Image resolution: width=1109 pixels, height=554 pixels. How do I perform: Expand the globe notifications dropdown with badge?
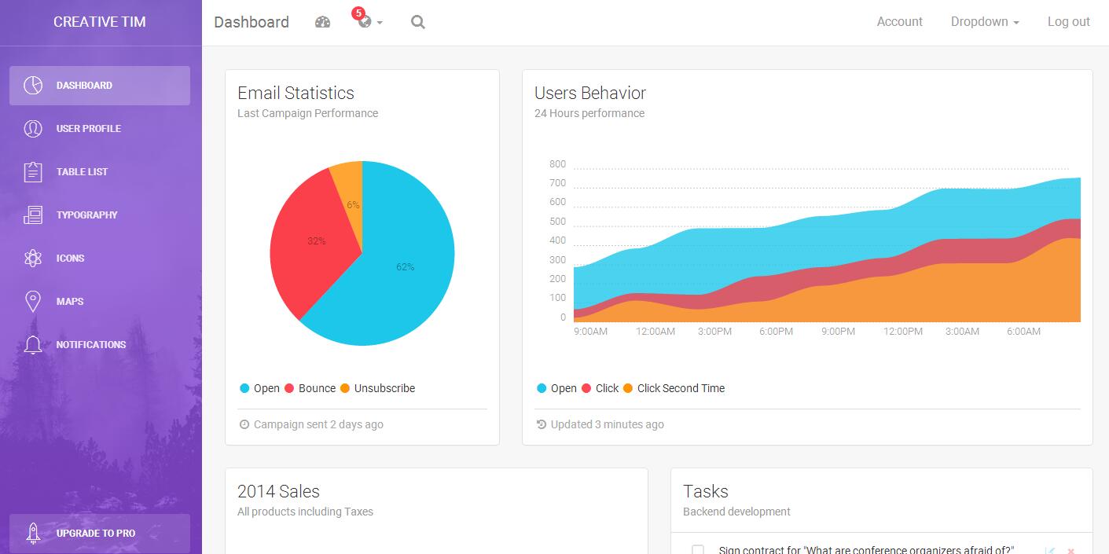point(366,21)
